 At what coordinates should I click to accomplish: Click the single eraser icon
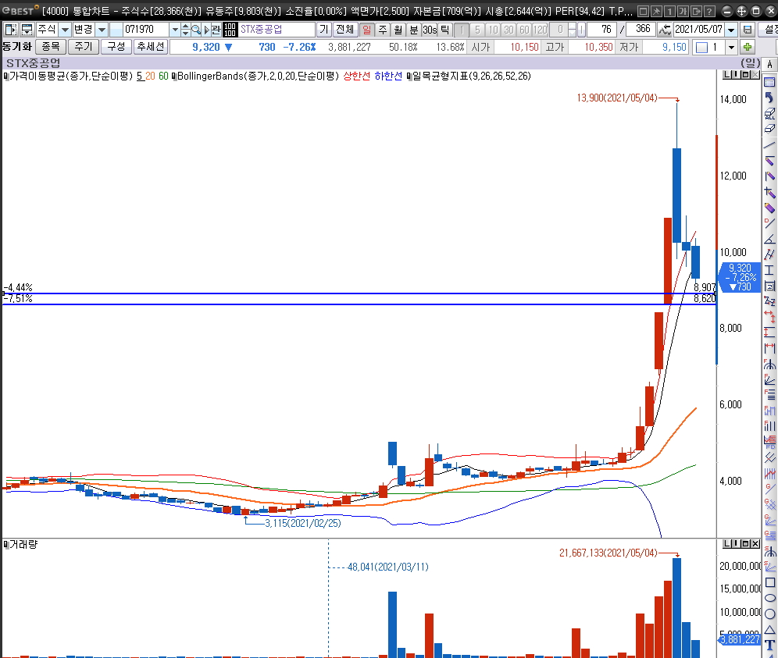click(769, 129)
